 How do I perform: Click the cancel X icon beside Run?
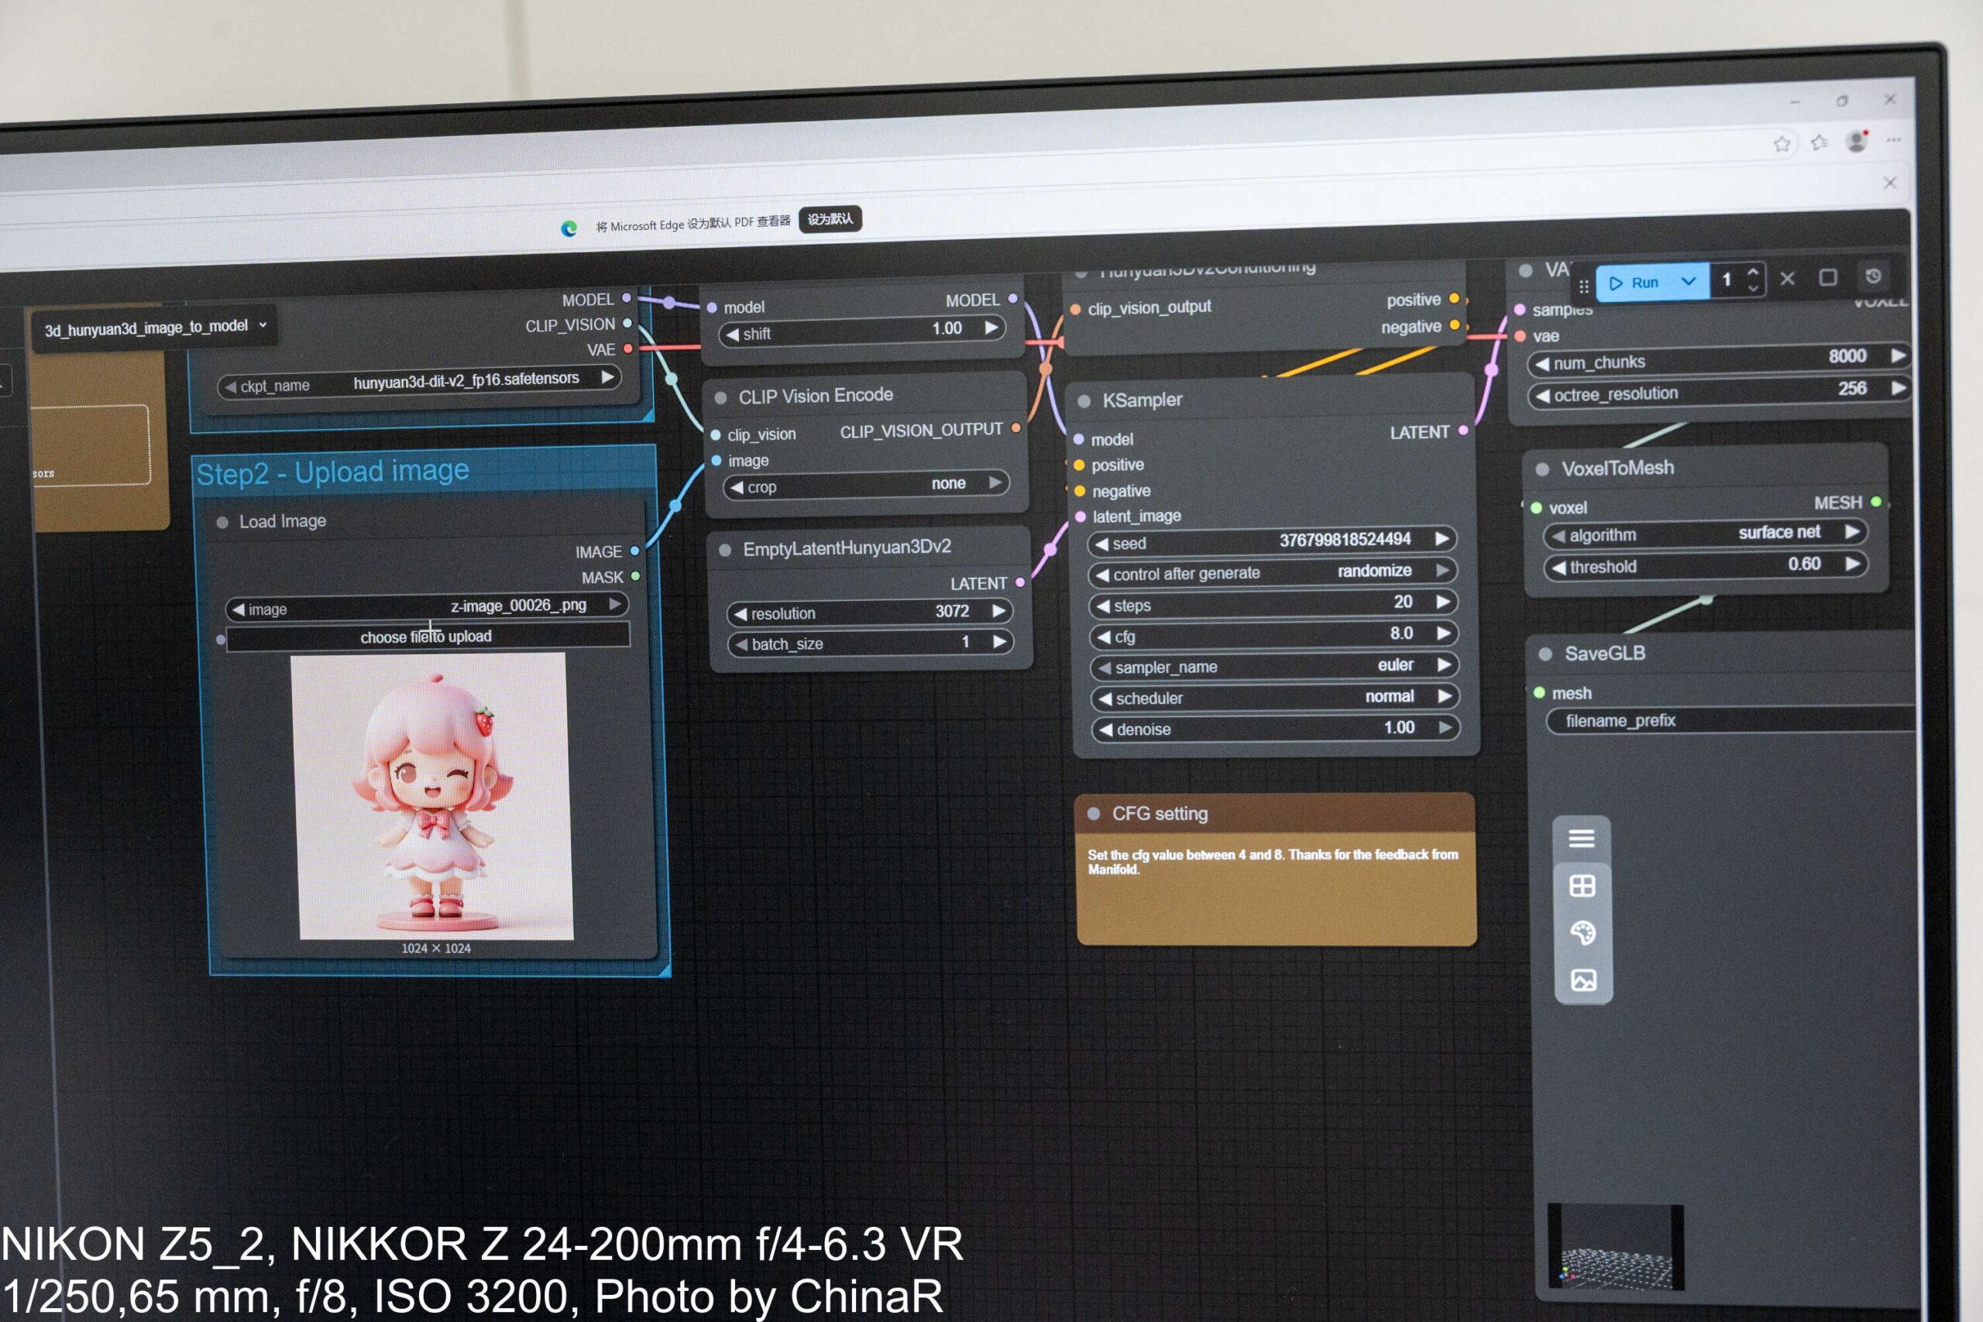[x=1787, y=278]
